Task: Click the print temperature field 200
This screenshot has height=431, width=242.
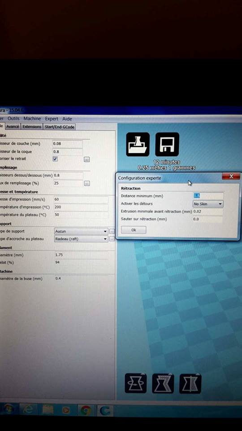Action: click(81, 207)
